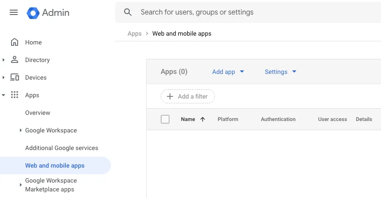Expand the Devices section
Image resolution: width=381 pixels, height=198 pixels.
pyautogui.click(x=4, y=77)
